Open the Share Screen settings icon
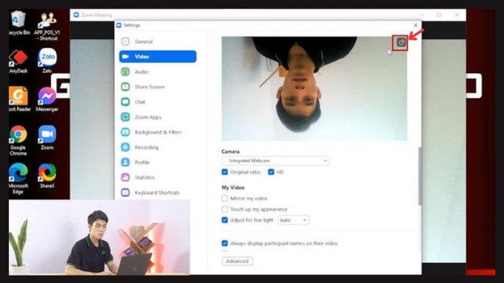 pos(125,87)
